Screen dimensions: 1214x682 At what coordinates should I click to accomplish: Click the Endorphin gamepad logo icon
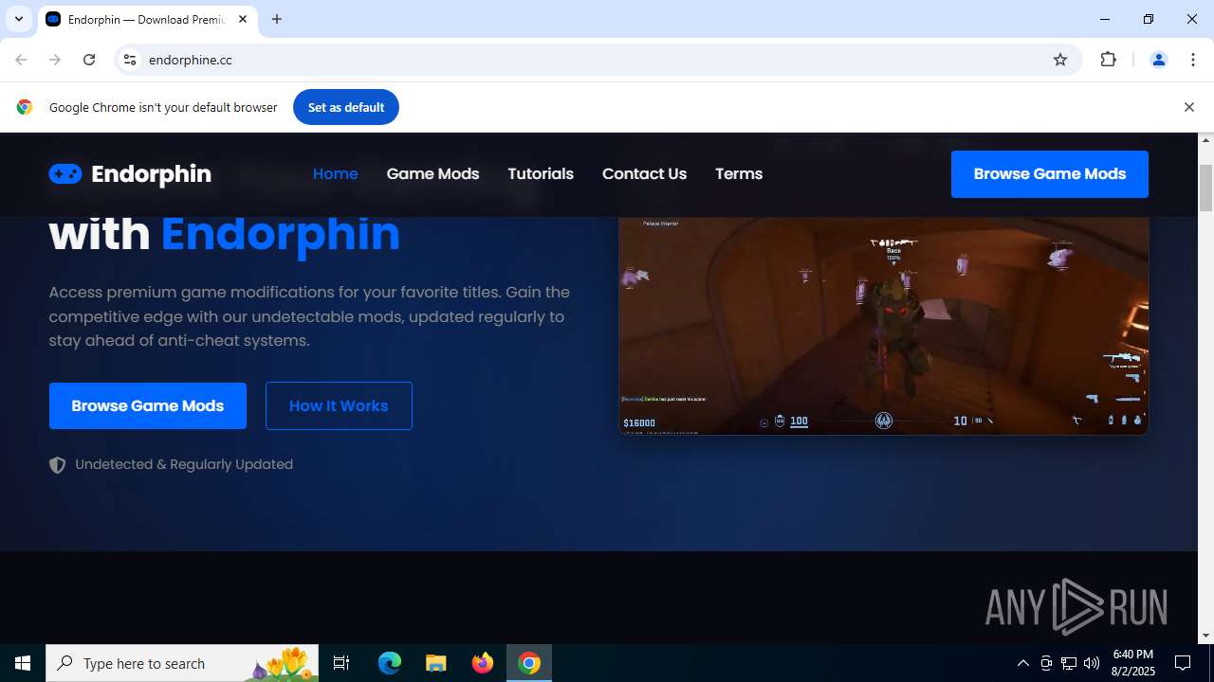point(65,173)
